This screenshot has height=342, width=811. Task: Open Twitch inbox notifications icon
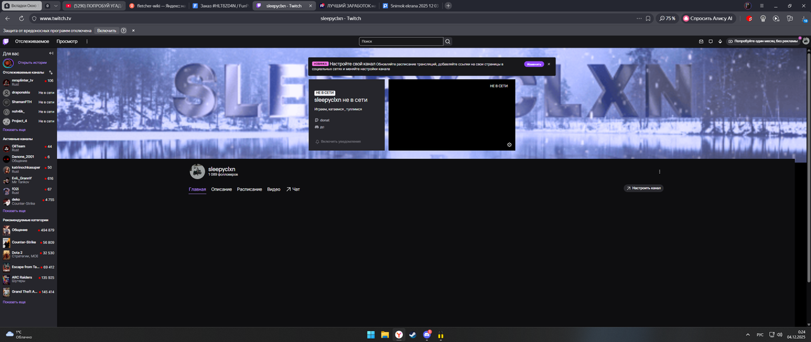tap(701, 41)
